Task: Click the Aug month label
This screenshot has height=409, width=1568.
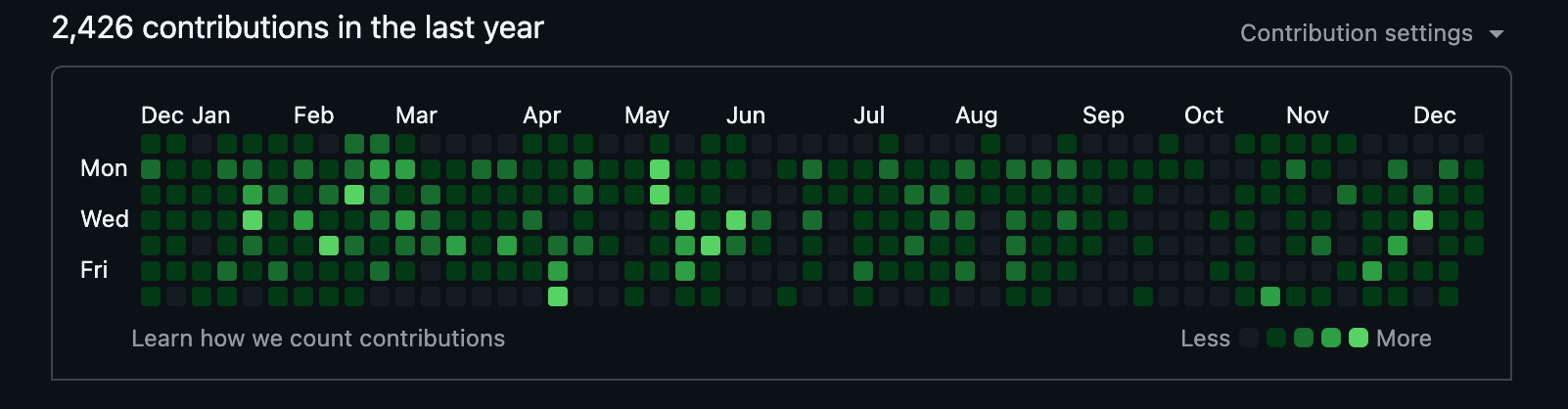Action: pos(977,115)
